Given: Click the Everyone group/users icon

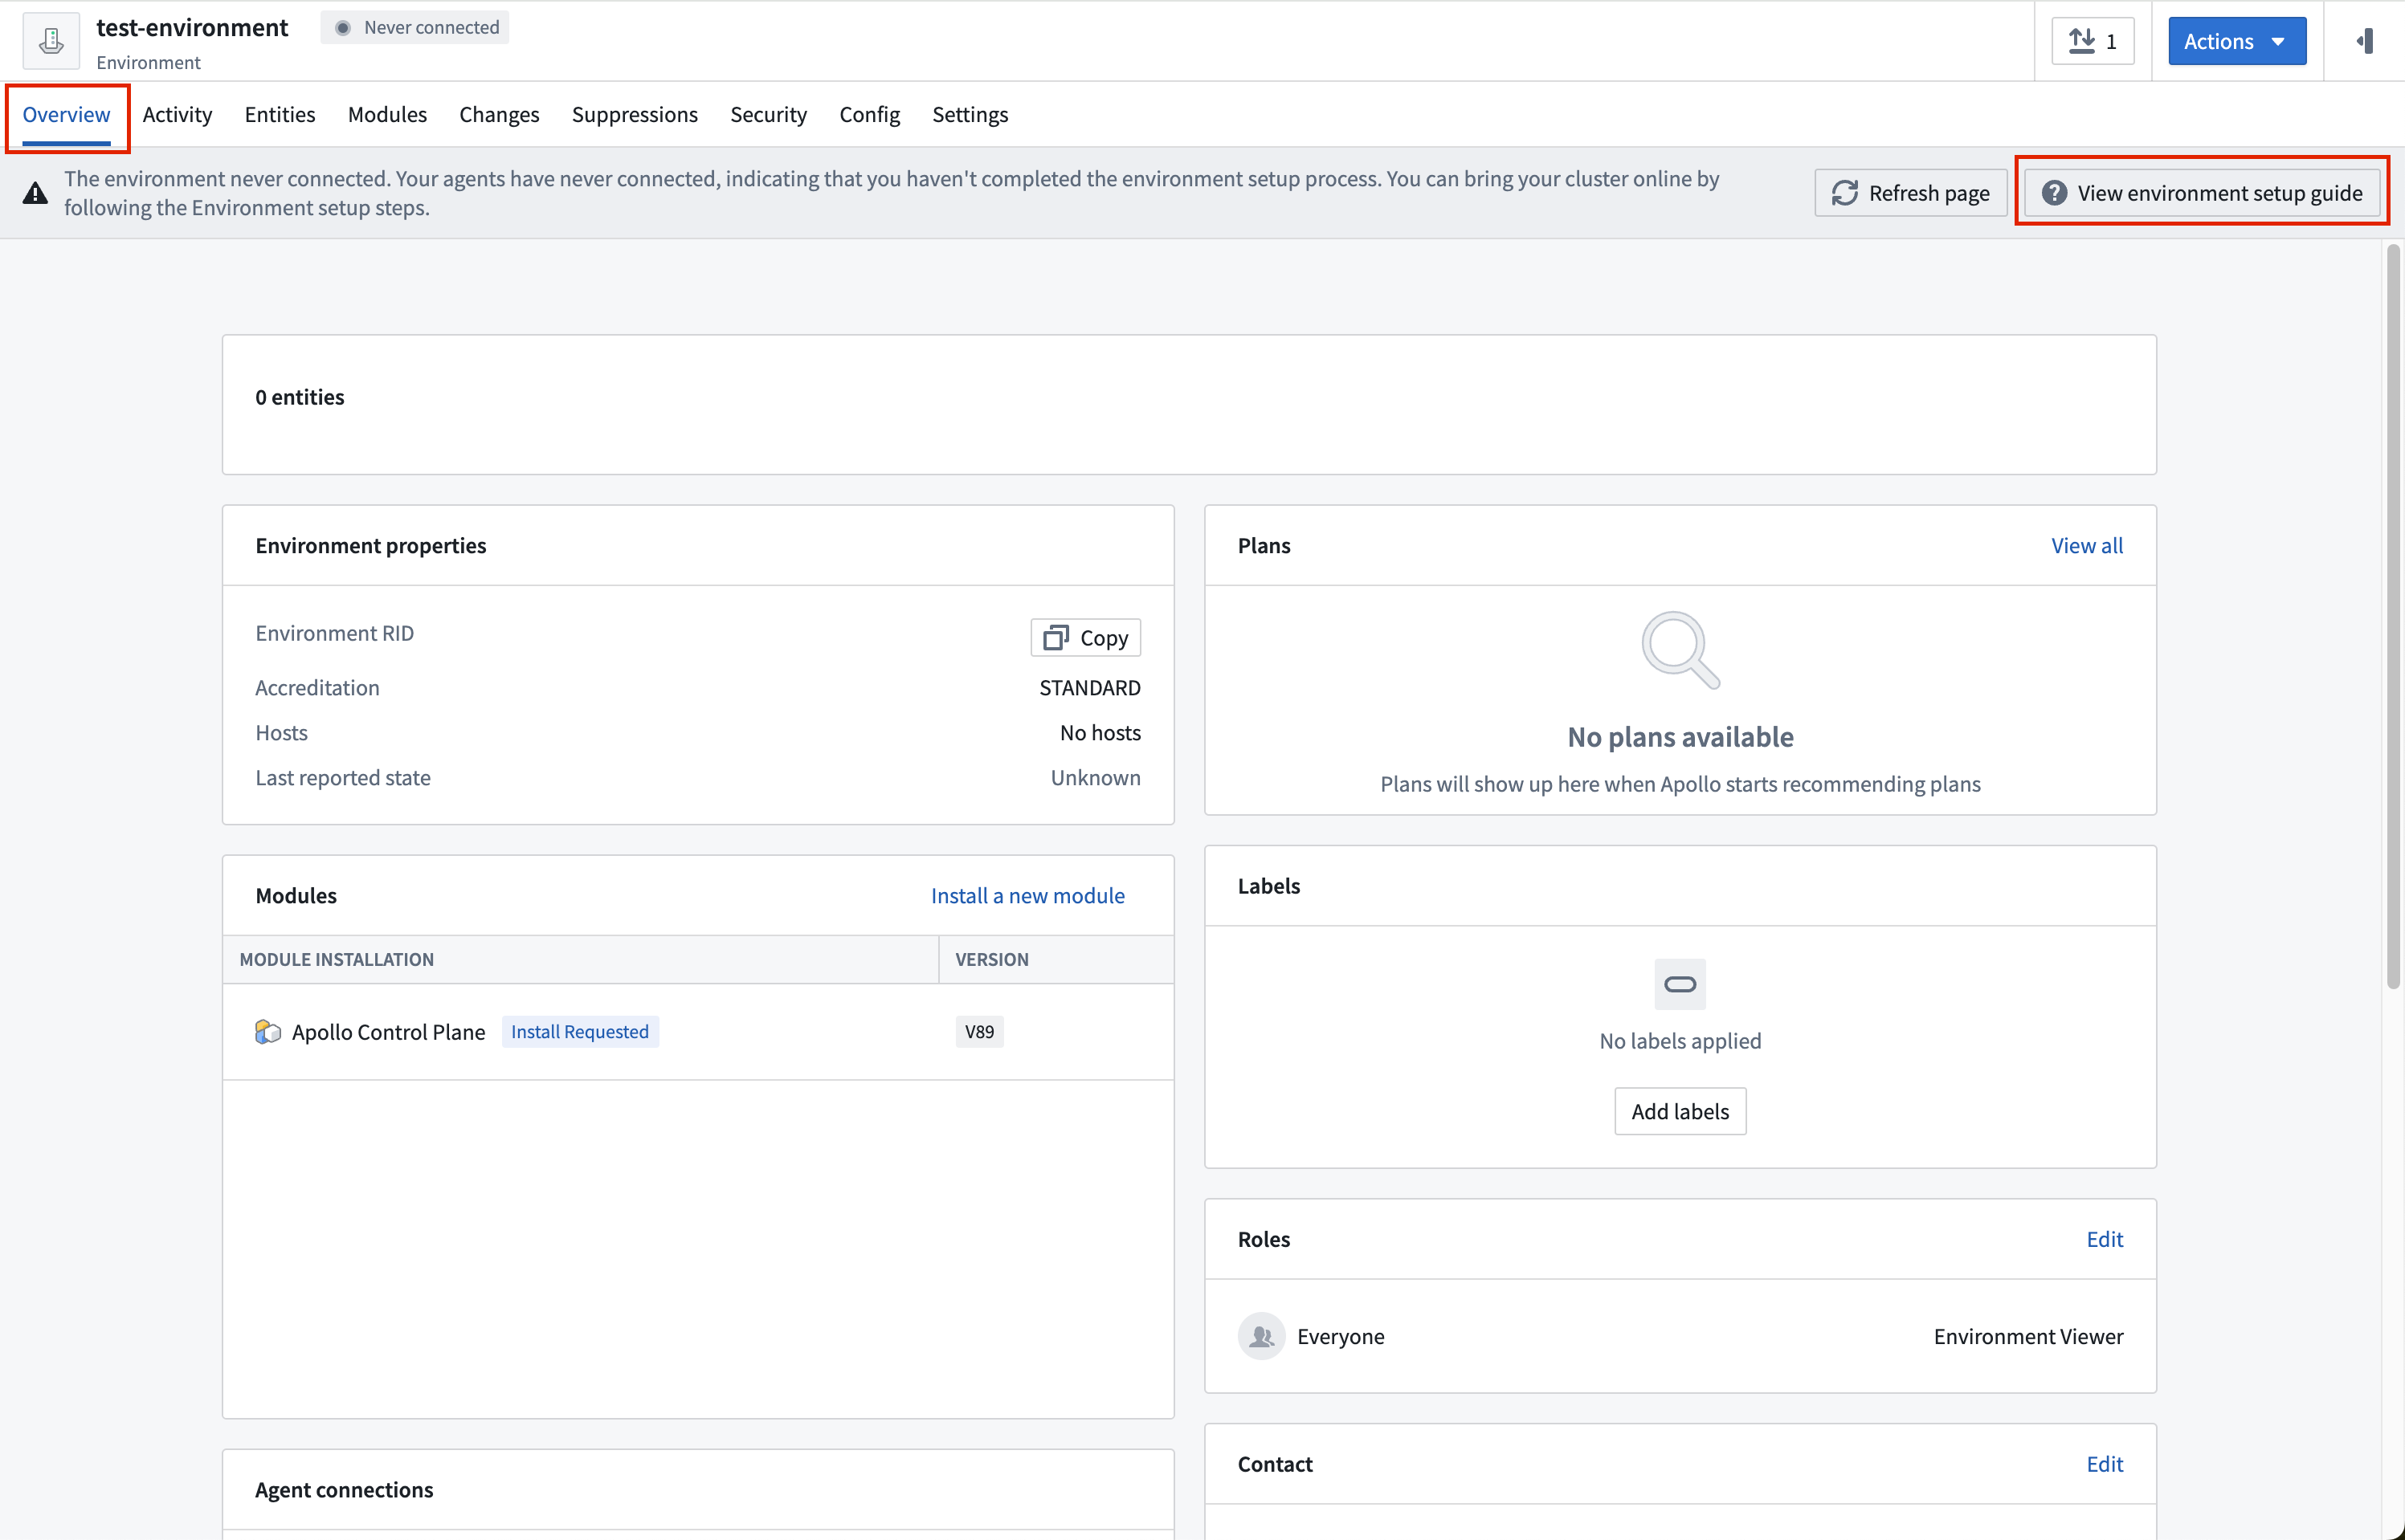Looking at the screenshot, I should tap(1260, 1335).
